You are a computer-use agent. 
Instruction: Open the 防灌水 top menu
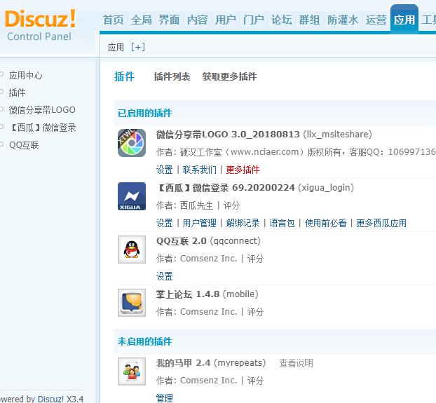343,20
